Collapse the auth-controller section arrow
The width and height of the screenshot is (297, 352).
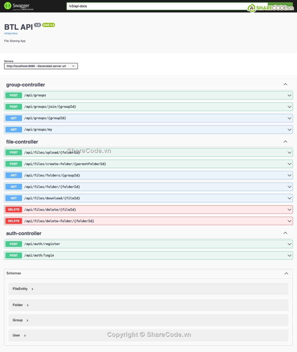point(285,233)
